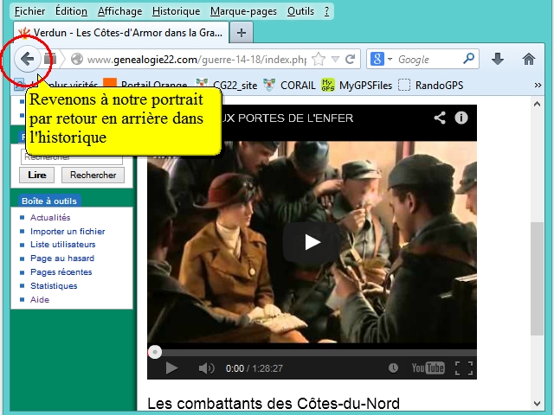Click the page scrollbar up arrow
This screenshot has height=415, width=554.
tap(537, 104)
